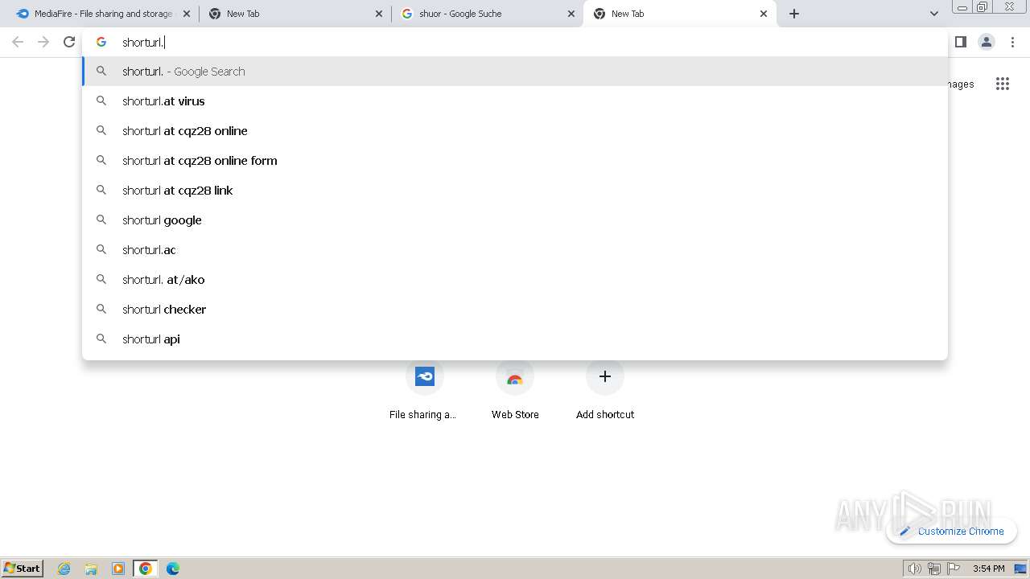Select suggestion shorturl.at virus

point(515,101)
